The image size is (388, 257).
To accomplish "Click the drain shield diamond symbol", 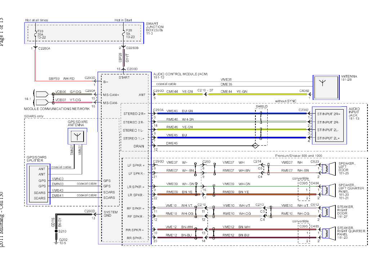I will 255,146.
